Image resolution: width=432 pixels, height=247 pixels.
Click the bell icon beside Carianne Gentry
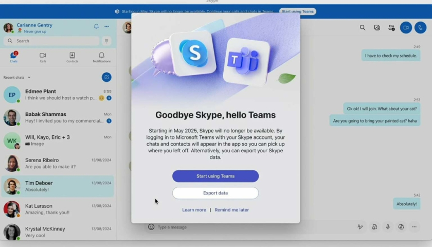coord(96,26)
